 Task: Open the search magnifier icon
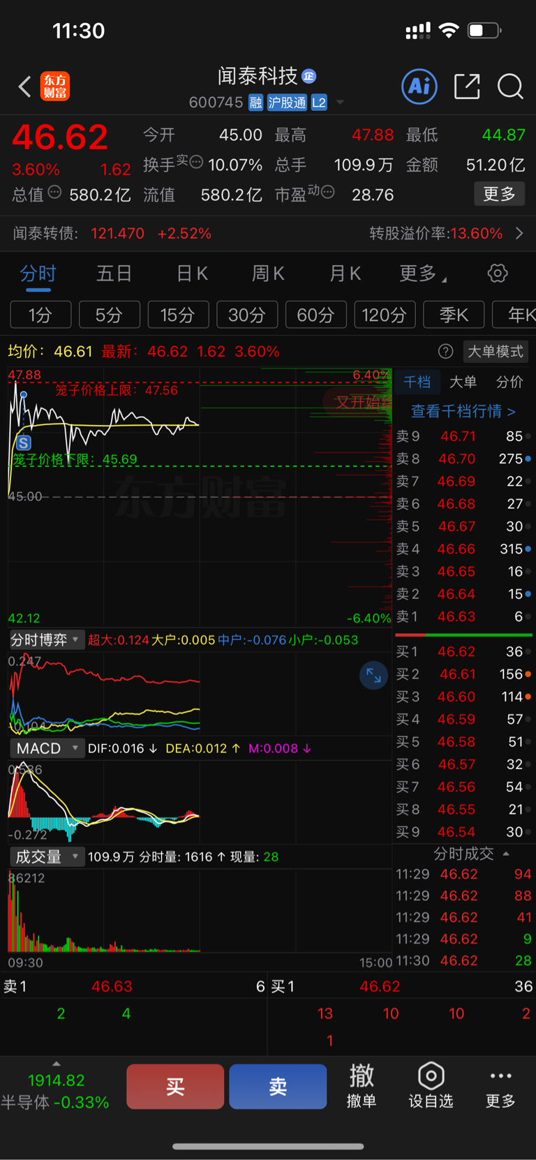[x=510, y=87]
